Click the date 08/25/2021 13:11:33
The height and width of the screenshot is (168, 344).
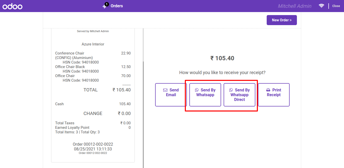point(93,149)
